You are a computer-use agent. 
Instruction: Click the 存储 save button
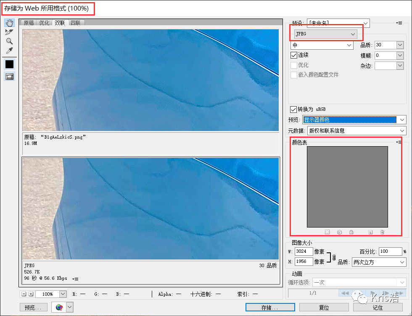[270, 307]
